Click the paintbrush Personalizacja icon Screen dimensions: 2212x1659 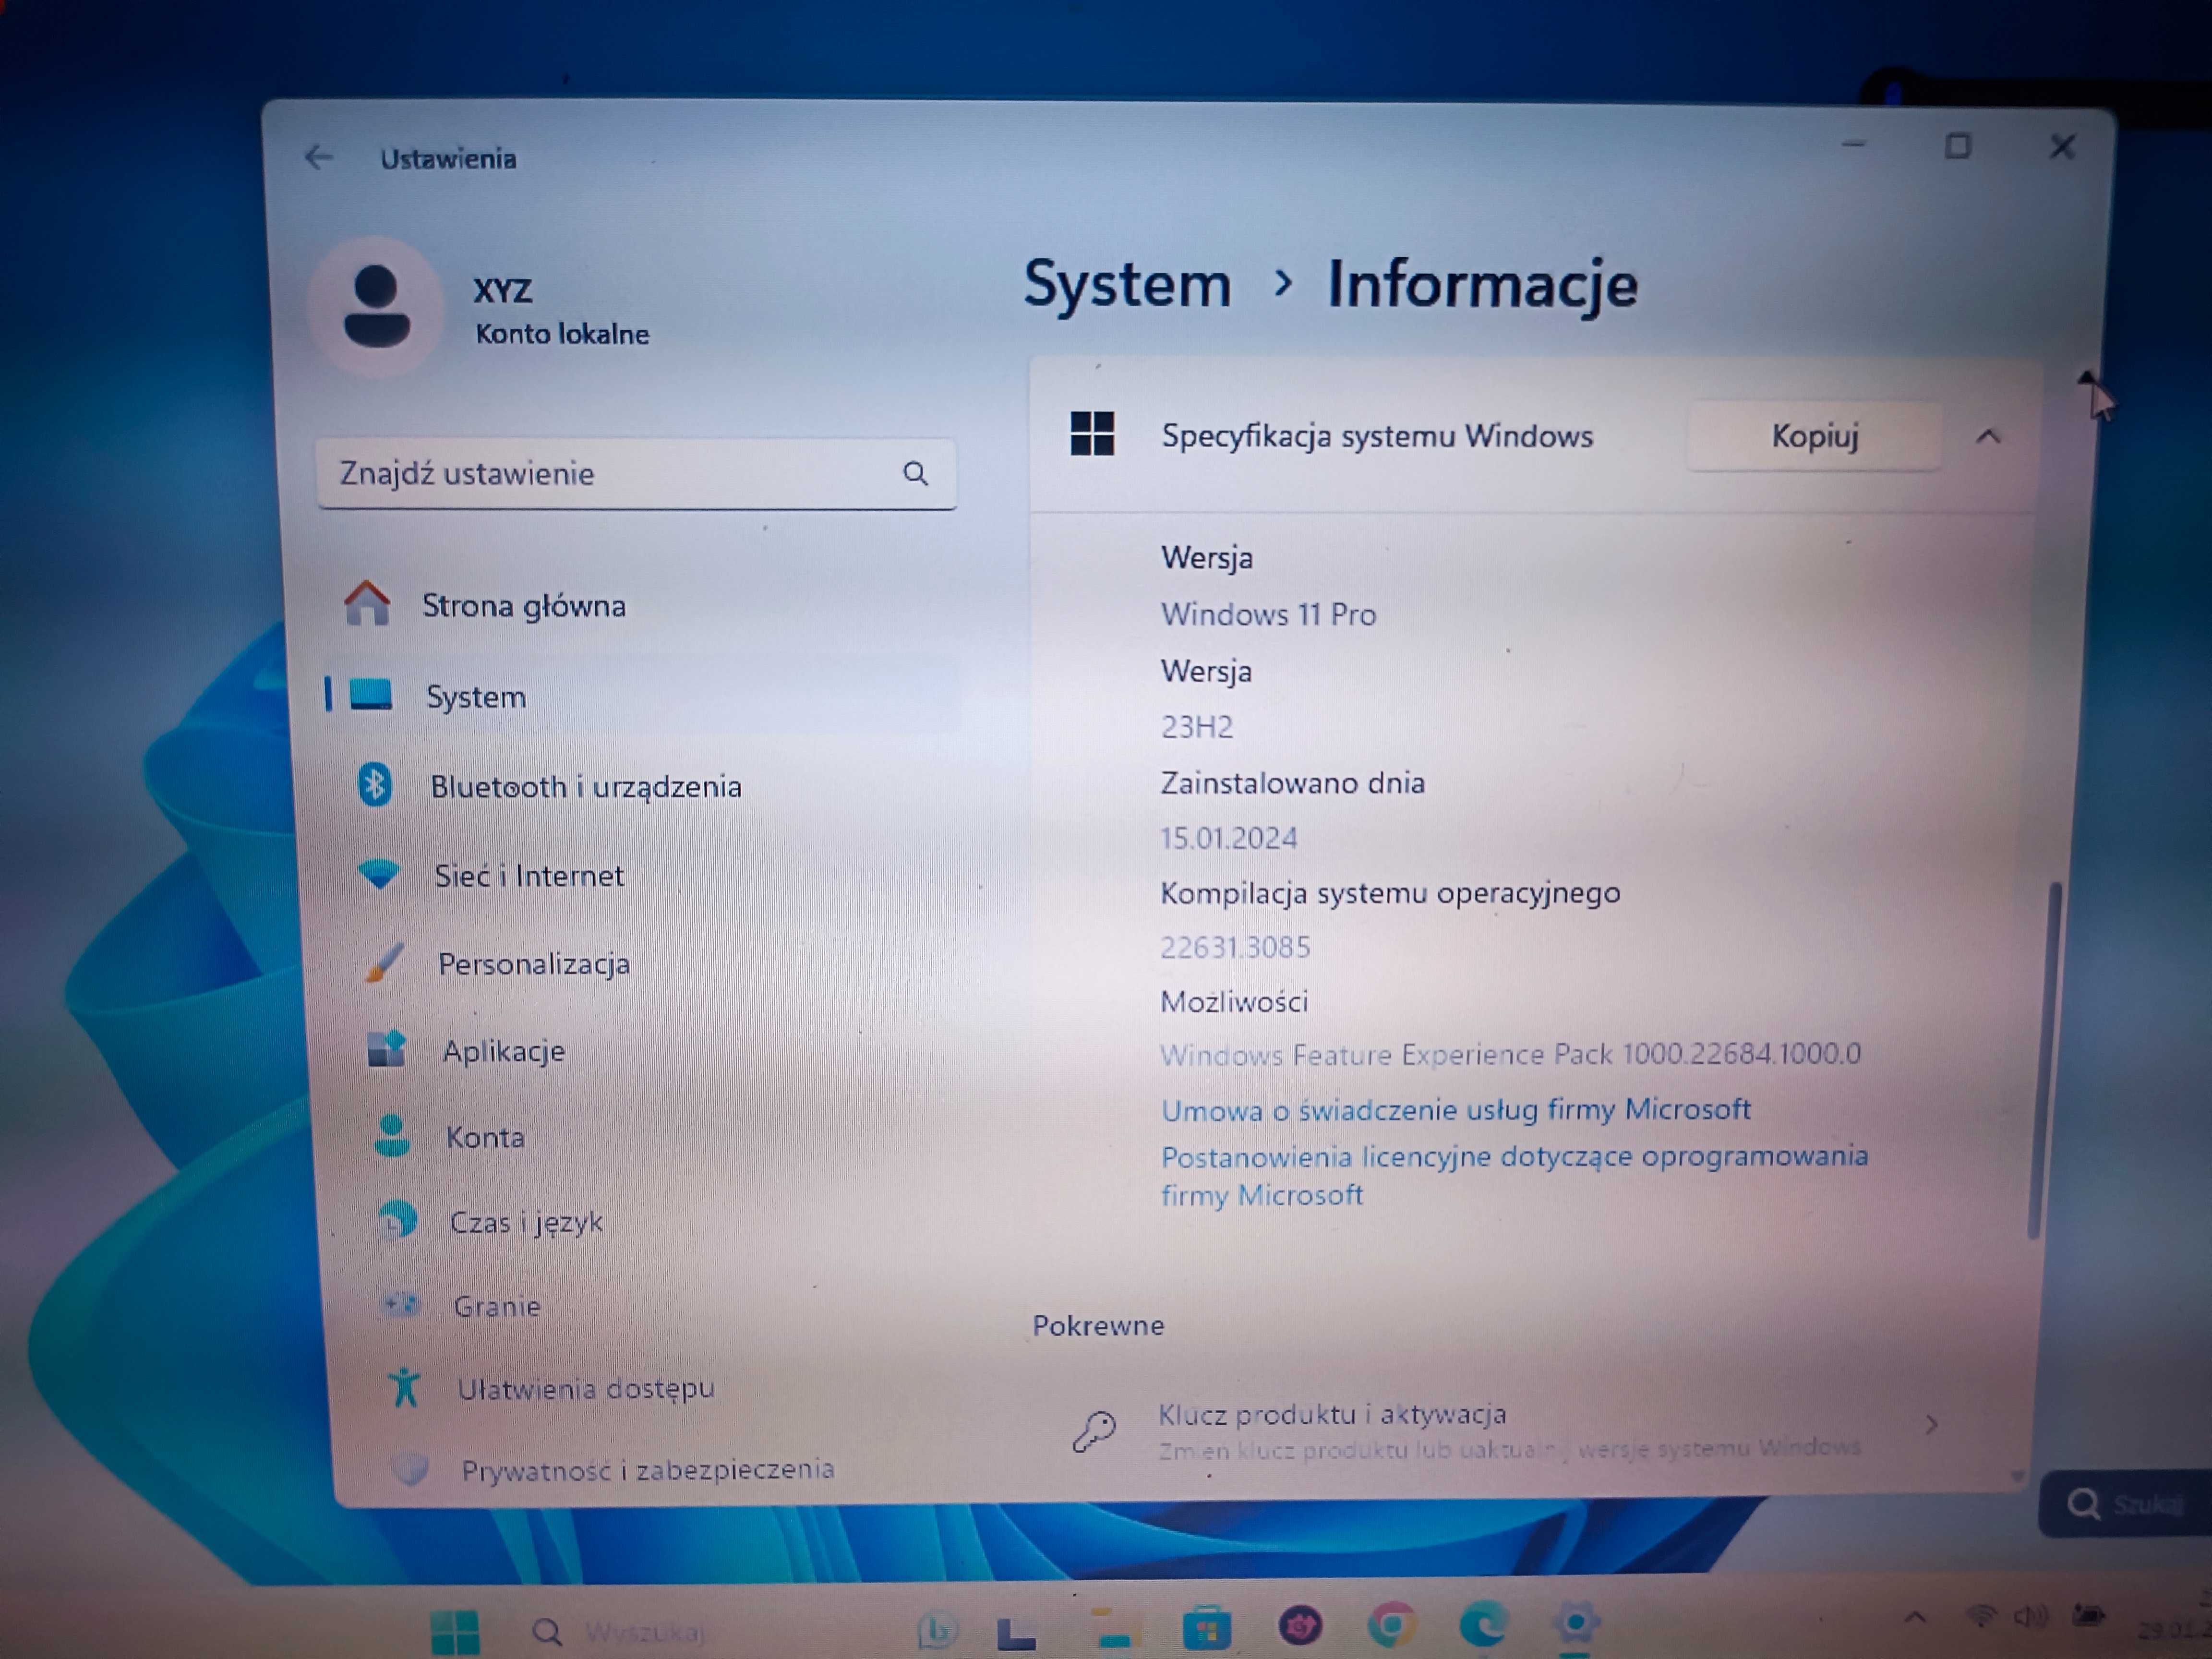384,963
